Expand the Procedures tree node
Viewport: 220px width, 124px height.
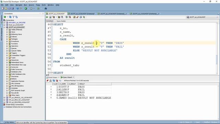point(7,41)
